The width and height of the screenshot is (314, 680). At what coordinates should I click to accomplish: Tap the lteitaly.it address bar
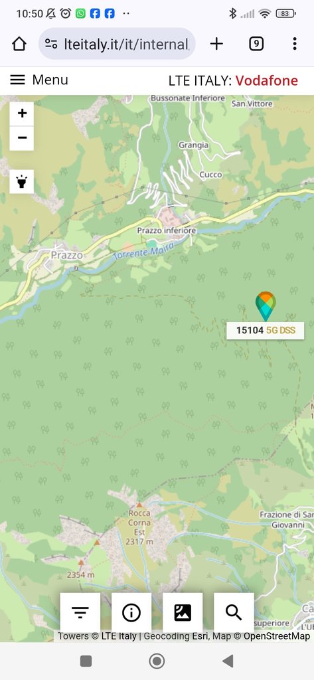click(x=117, y=44)
